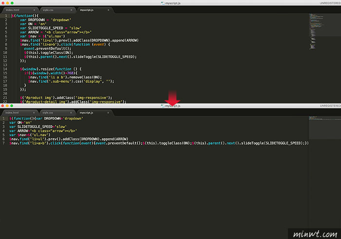
Task: Switch to style.css tab in top window
Action: (48, 10)
